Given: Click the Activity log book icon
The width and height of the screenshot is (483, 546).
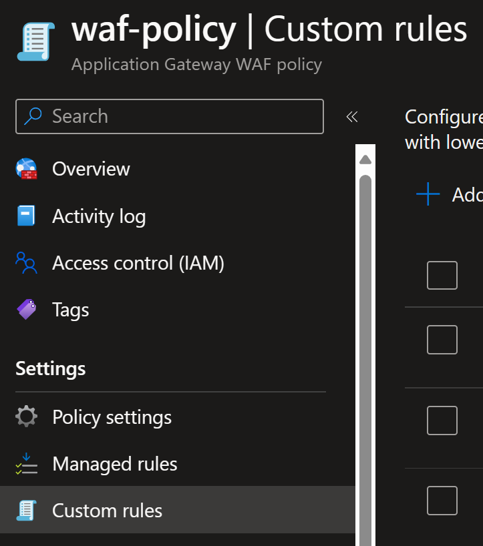Looking at the screenshot, I should coord(26,216).
